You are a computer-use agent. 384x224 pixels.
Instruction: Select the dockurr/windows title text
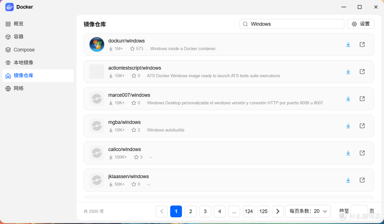pyautogui.click(x=126, y=41)
